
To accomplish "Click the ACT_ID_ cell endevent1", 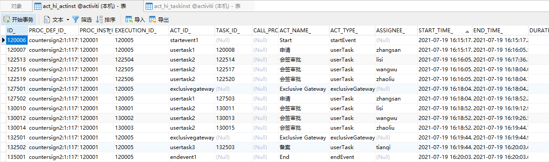I will coord(191,157).
